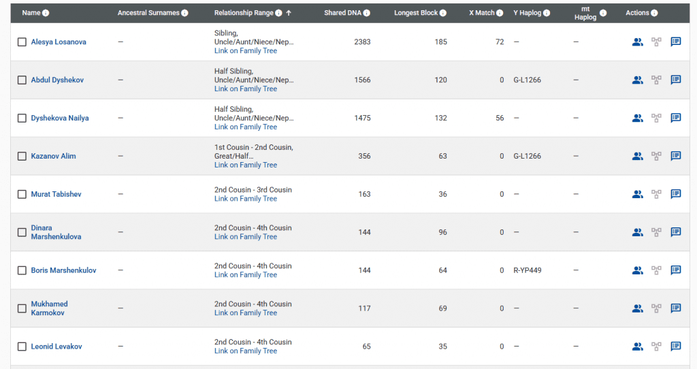Check the box for Boris Marshenkulov
Image resolution: width=697 pixels, height=369 pixels.
click(22, 271)
